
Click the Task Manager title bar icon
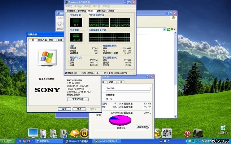(x=66, y=2)
